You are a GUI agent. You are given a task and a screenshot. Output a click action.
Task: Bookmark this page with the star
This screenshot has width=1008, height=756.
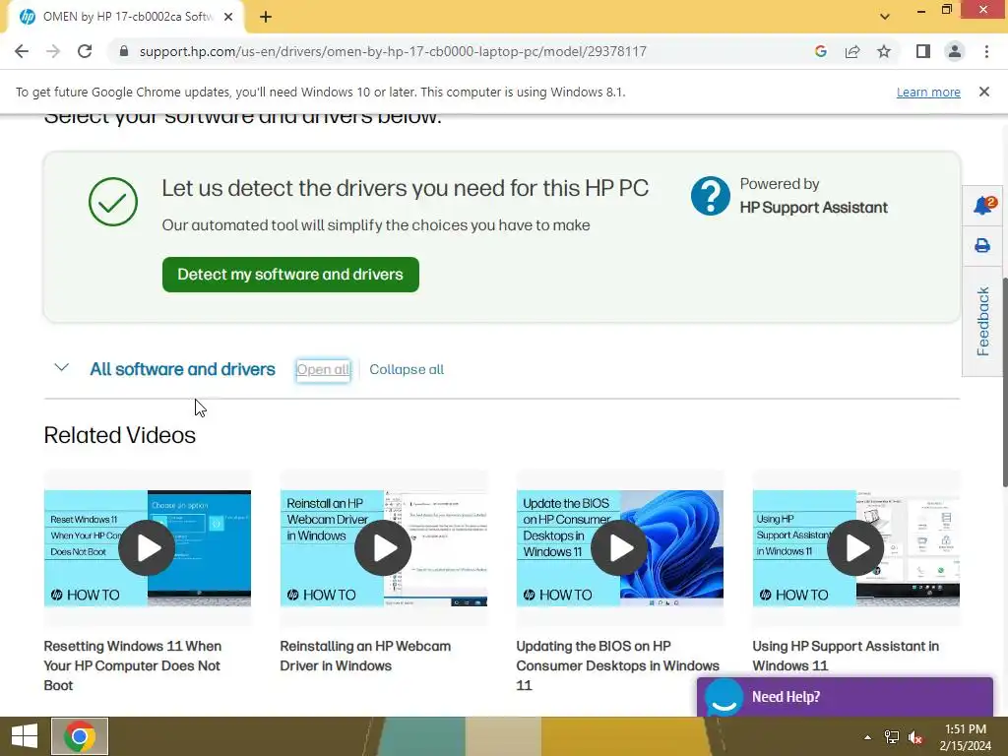tap(884, 51)
